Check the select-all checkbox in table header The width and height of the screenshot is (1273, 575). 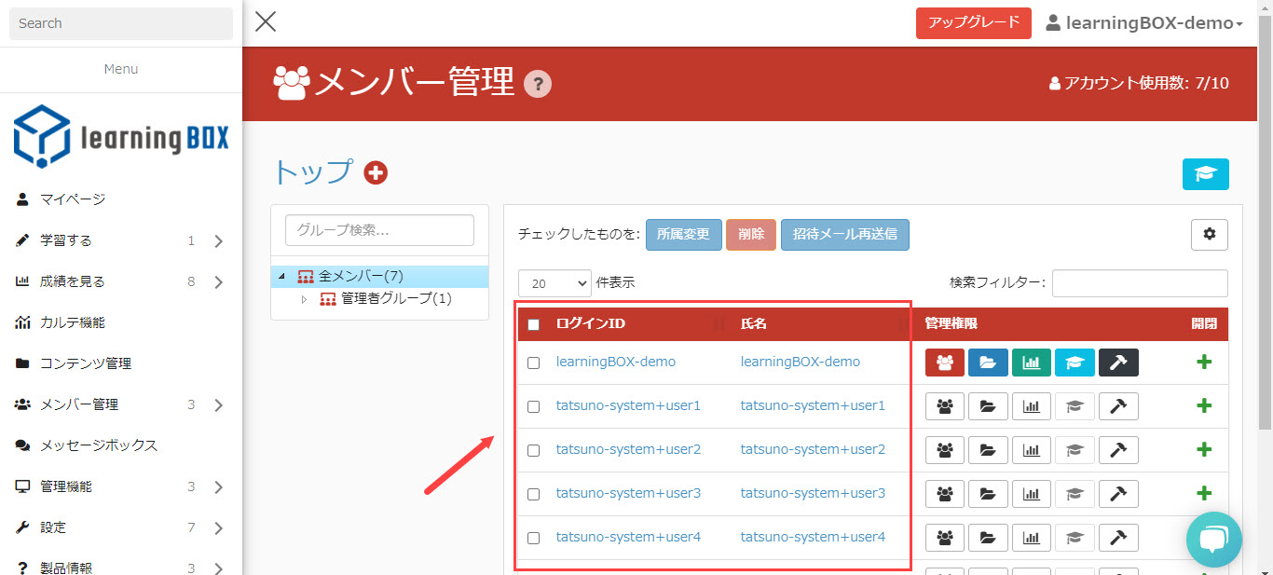point(534,324)
